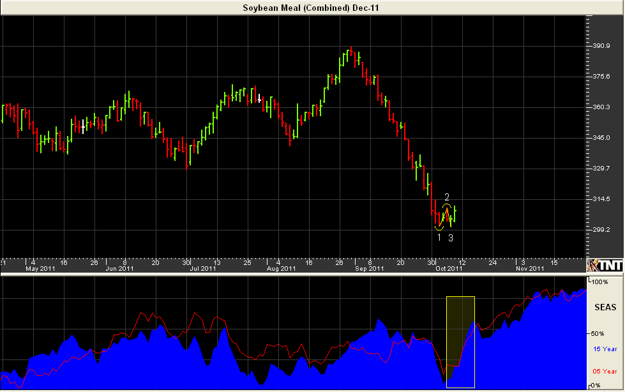Image resolution: width=625 pixels, height=392 pixels.
Task: Select the 390.9 price axis label
Action: tap(601, 46)
